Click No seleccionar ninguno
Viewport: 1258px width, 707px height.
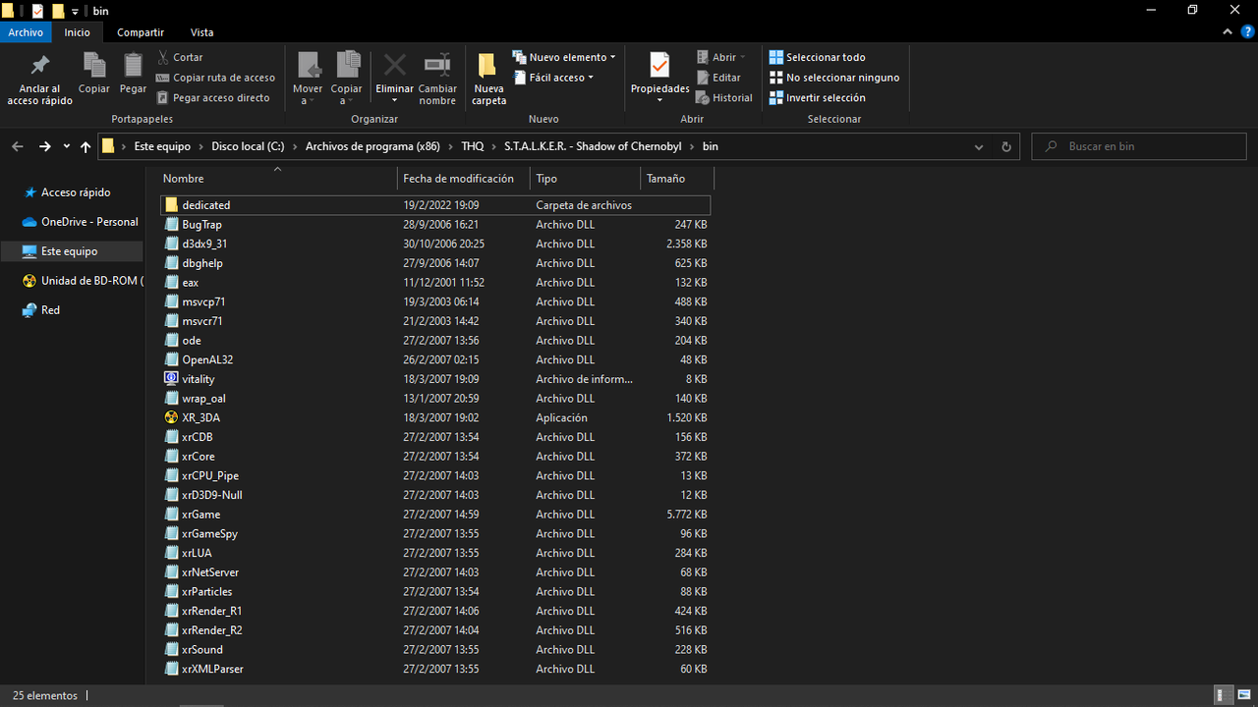tap(833, 78)
